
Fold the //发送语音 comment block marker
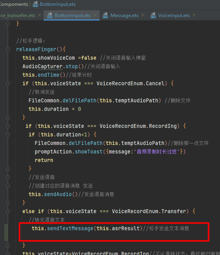click(x=8, y=177)
